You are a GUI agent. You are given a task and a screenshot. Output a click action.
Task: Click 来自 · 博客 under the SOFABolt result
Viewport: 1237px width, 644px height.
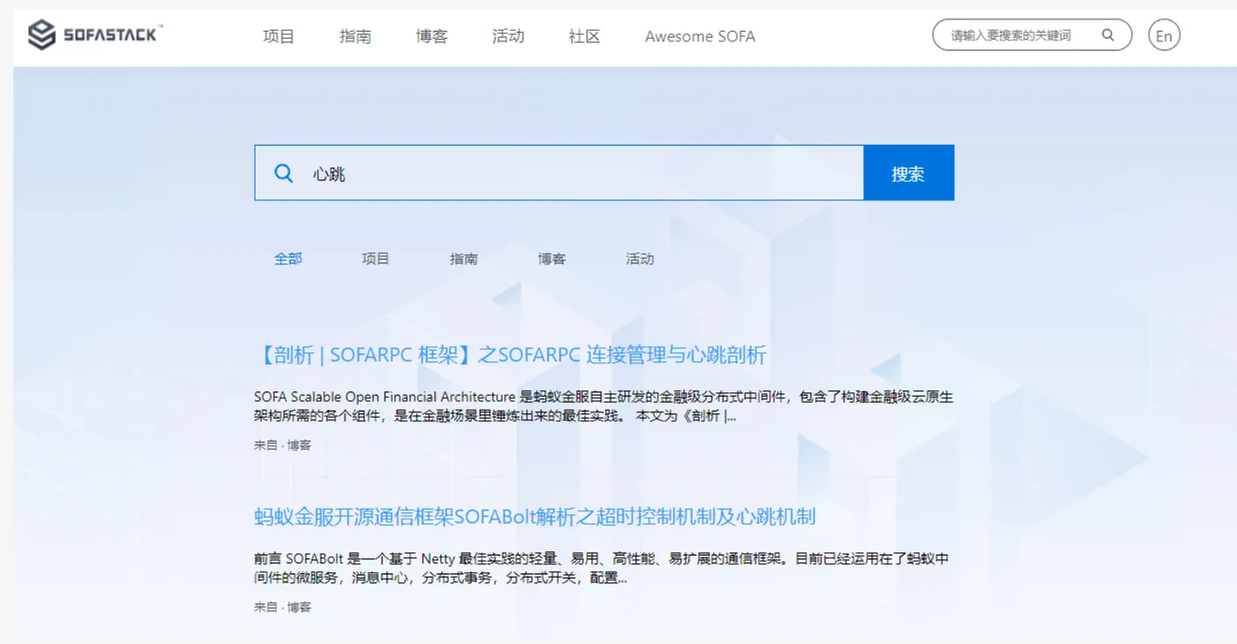(283, 607)
